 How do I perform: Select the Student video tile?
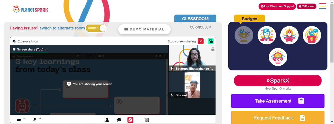pyautogui.click(x=192, y=85)
